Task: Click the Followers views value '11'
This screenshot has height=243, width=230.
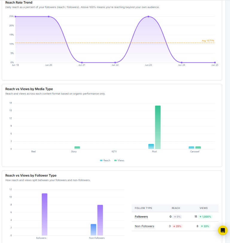Action: pyautogui.click(x=196, y=216)
